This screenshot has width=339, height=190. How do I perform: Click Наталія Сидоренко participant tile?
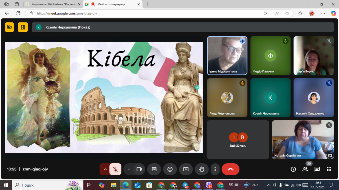tap(314, 98)
